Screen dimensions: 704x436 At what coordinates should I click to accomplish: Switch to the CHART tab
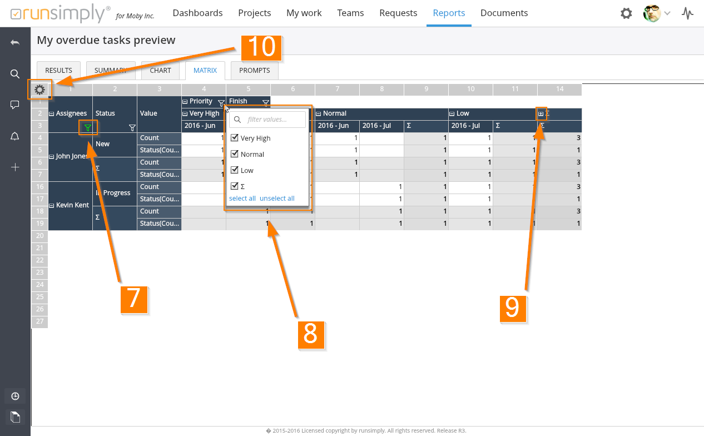coord(160,71)
